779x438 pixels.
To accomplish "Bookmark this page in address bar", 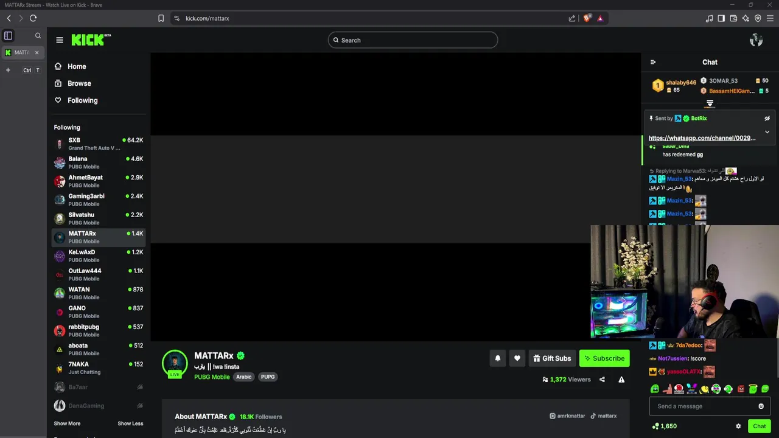I will (x=161, y=18).
